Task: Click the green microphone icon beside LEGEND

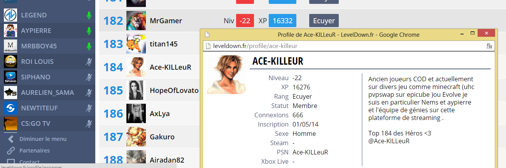Action: pos(89,15)
